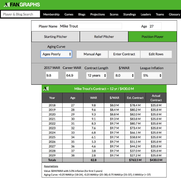The height and width of the screenshot is (178, 181).
Task: Click the Edit Rows button
Action: tap(156, 54)
